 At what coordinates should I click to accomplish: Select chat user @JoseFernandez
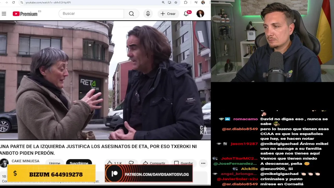(235, 164)
